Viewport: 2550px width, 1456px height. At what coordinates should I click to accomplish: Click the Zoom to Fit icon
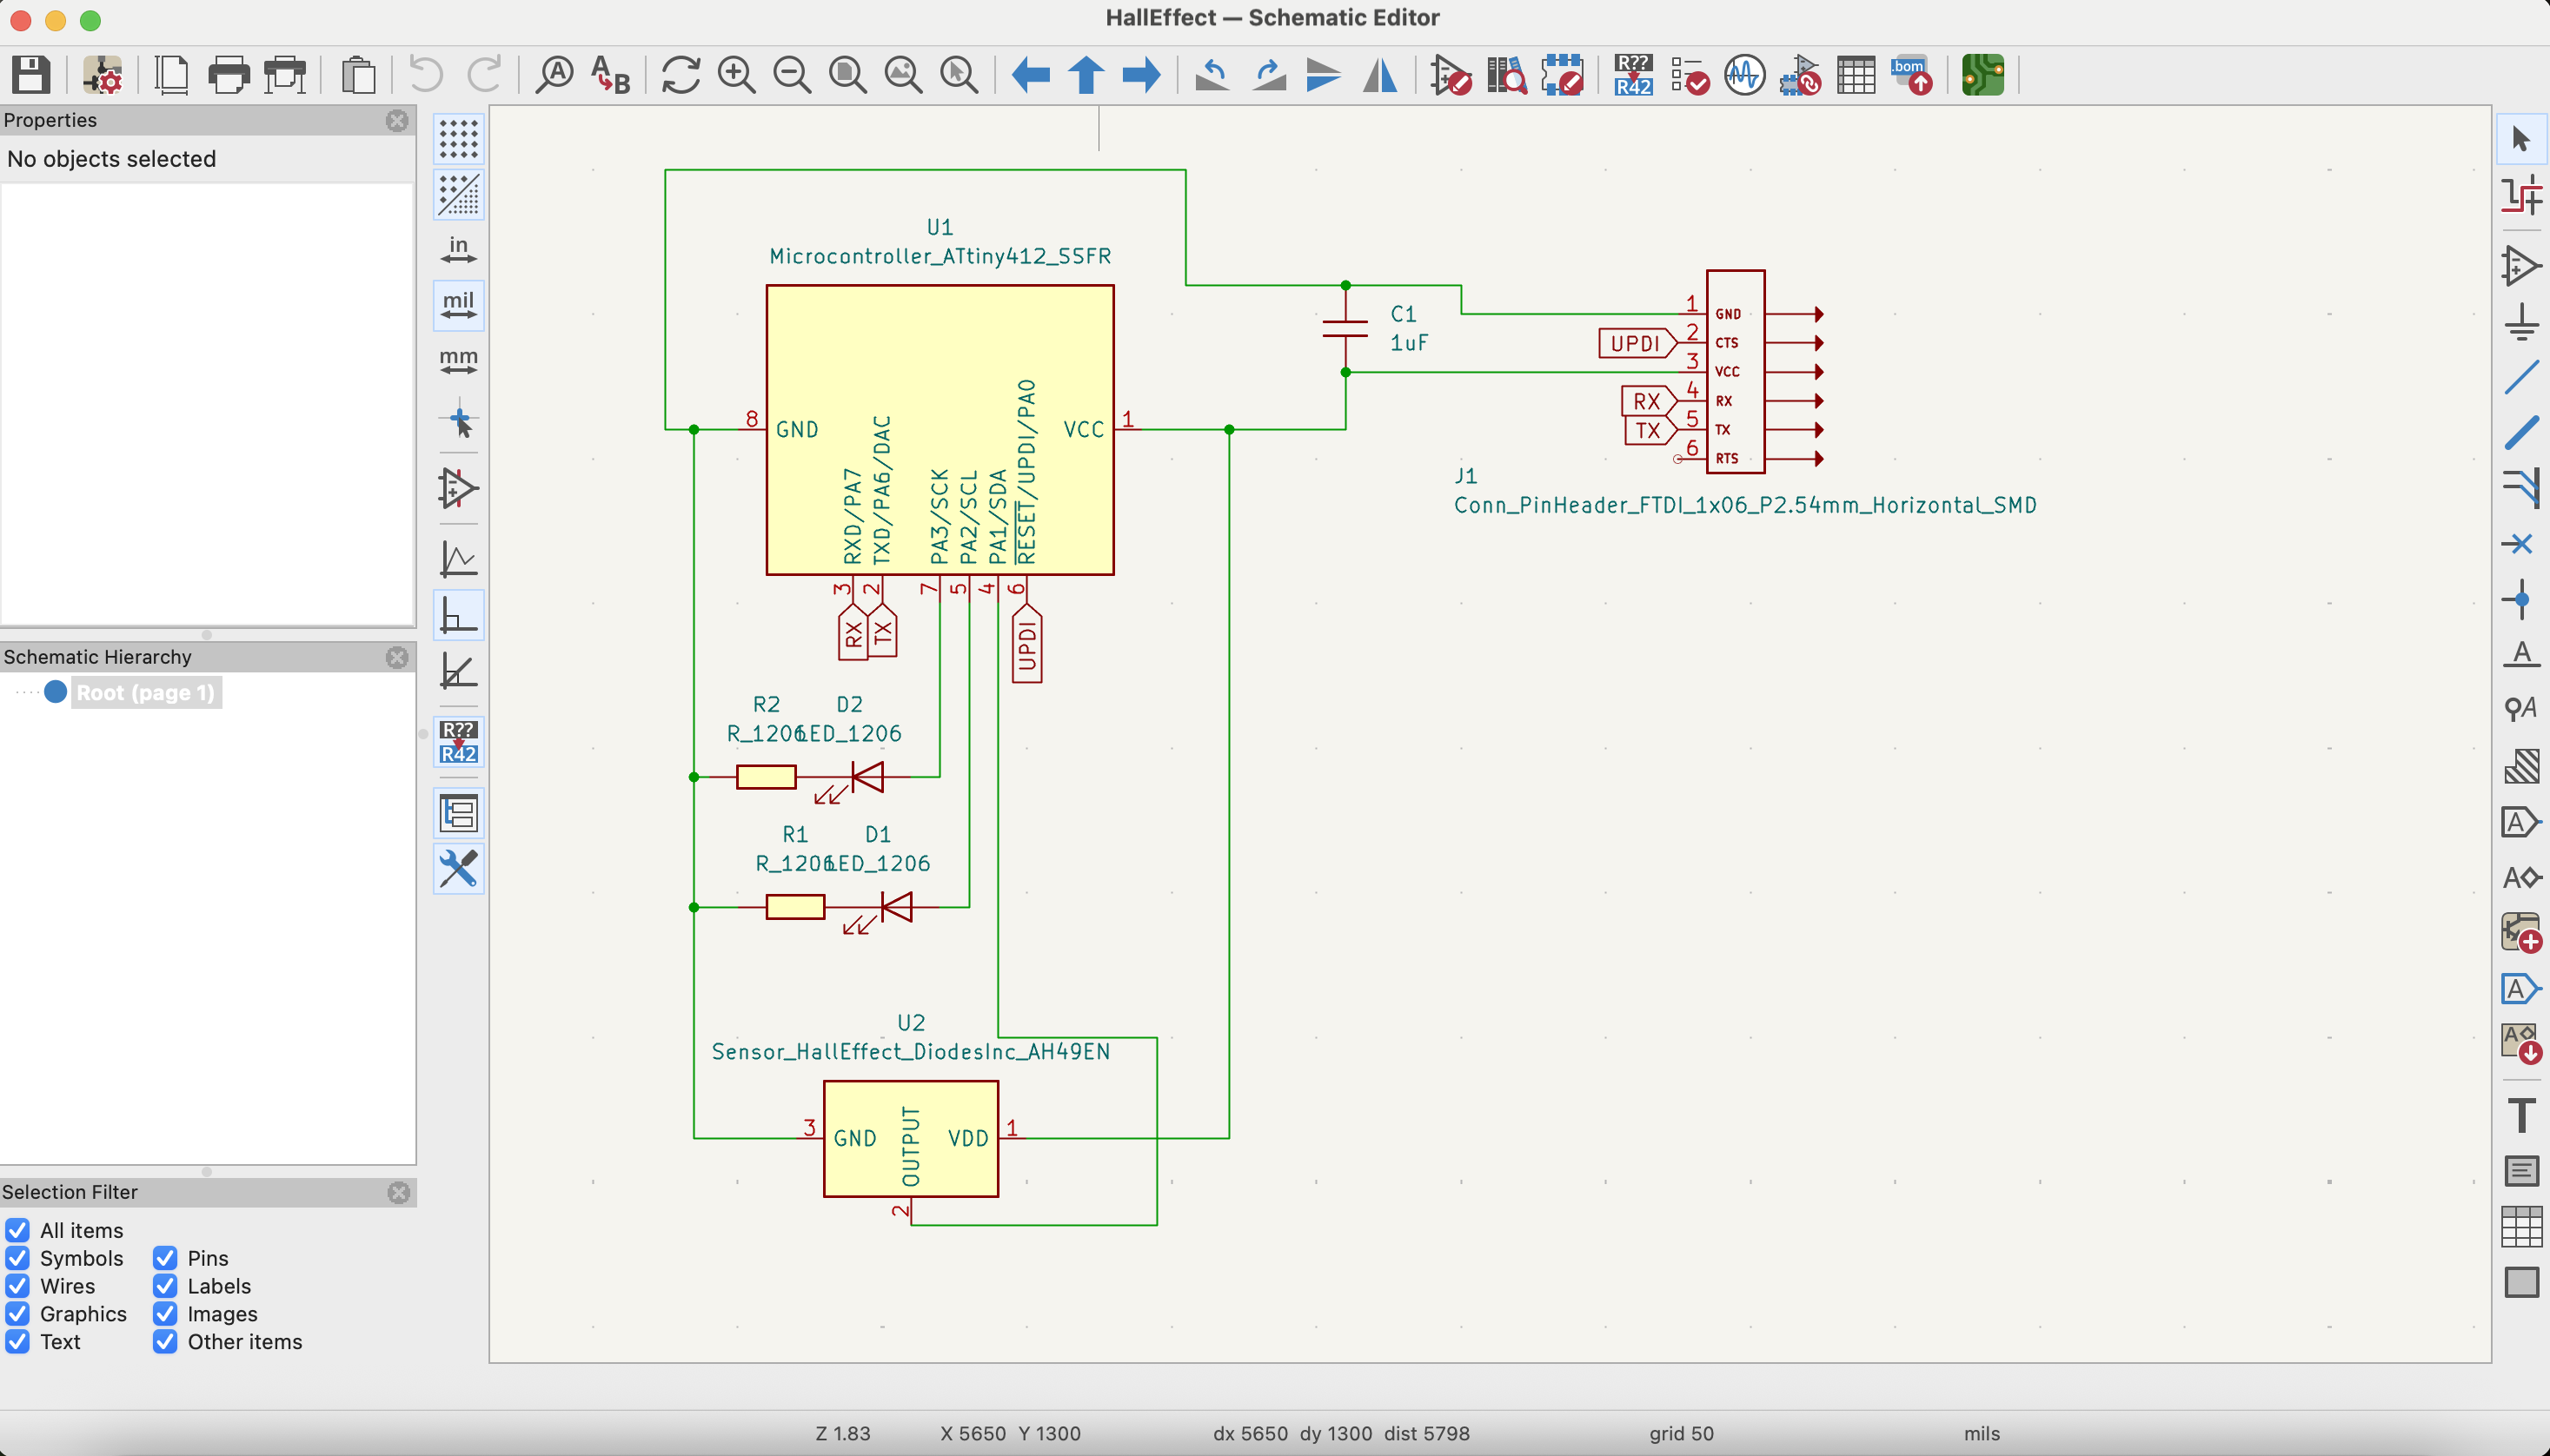(x=847, y=75)
